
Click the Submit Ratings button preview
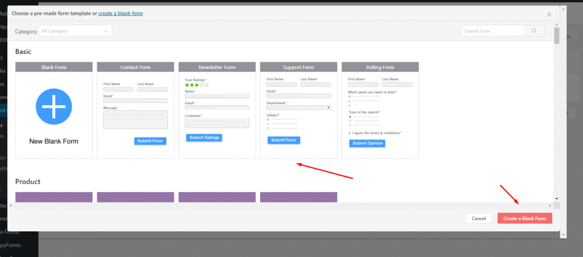point(204,138)
